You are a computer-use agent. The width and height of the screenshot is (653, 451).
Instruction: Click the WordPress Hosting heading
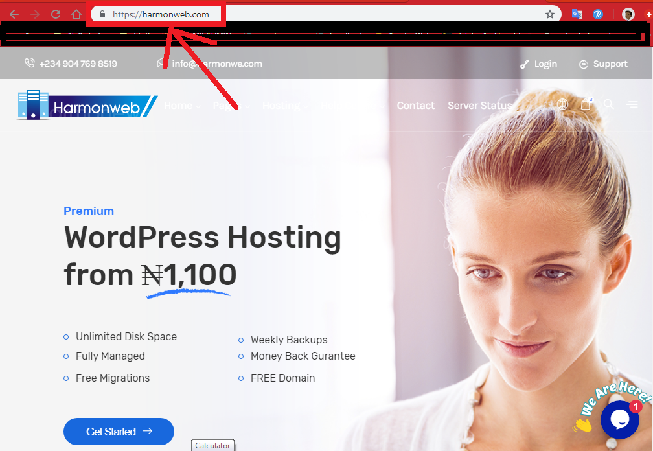pos(202,237)
